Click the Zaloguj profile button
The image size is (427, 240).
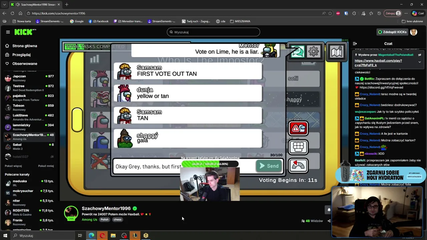pyautogui.click(x=393, y=13)
